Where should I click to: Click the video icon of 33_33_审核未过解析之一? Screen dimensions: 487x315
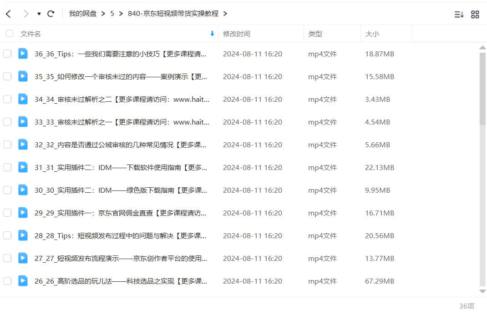point(23,121)
